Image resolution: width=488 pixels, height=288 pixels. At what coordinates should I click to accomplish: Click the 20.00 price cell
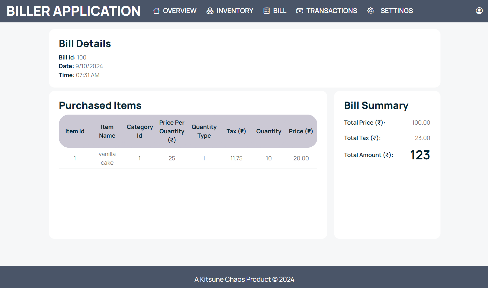pyautogui.click(x=301, y=158)
